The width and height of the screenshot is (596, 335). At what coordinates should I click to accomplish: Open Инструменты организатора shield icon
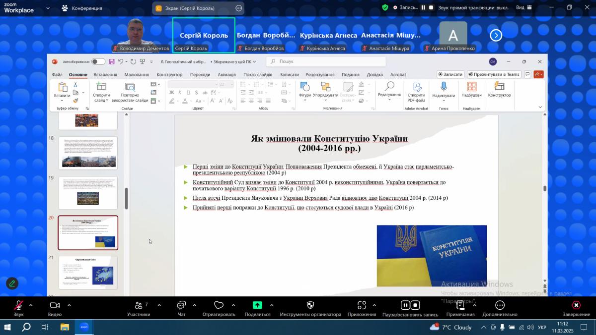click(310, 305)
